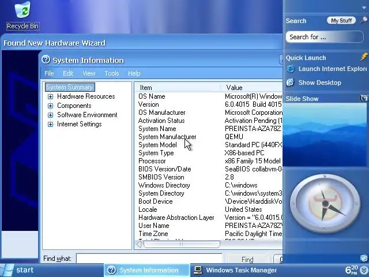Click the sidebar search magnifier icon
Image resolution: width=369 pixels, height=277 pixels.
[x=364, y=20]
